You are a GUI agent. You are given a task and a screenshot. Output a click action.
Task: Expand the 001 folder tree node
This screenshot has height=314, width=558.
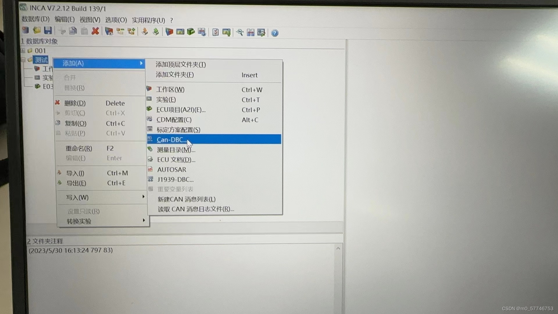[x=23, y=51]
